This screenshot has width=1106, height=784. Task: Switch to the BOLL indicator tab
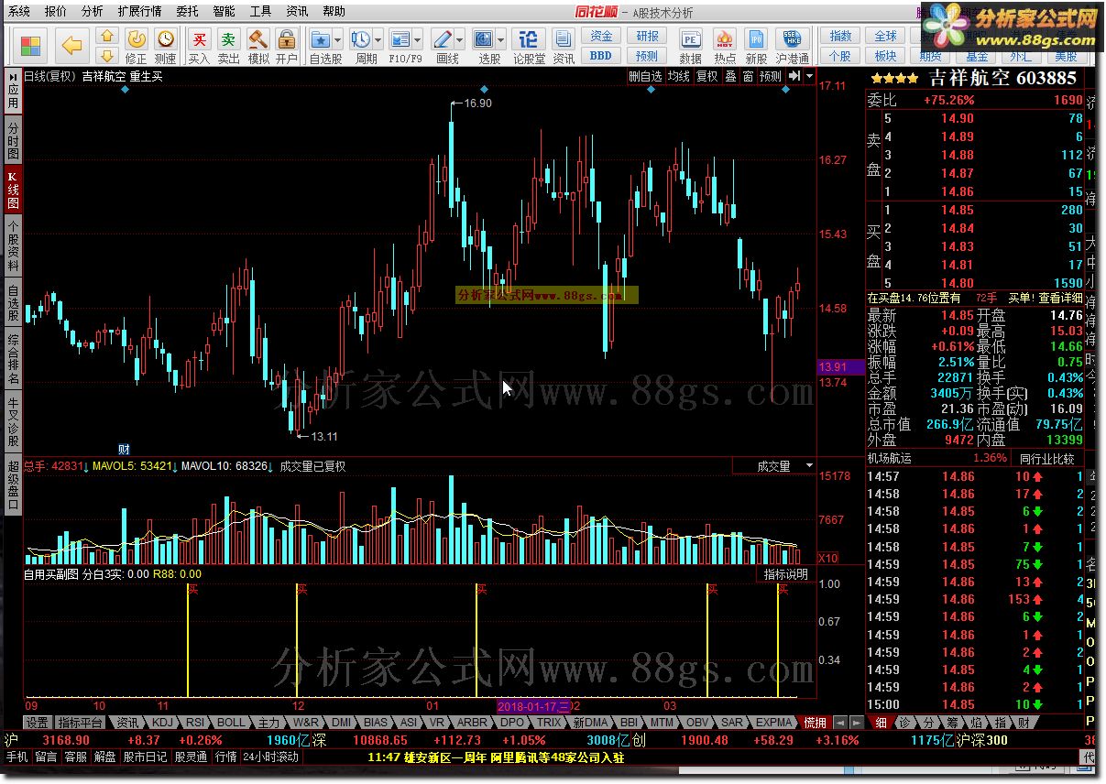click(231, 723)
